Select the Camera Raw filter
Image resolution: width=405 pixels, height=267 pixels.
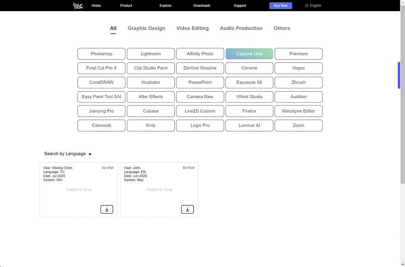pyautogui.click(x=200, y=97)
